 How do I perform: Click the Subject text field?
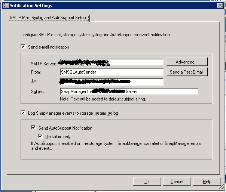pyautogui.click(x=129, y=92)
